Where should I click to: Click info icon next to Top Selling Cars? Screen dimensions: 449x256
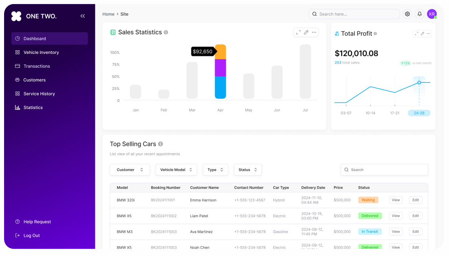(161, 144)
